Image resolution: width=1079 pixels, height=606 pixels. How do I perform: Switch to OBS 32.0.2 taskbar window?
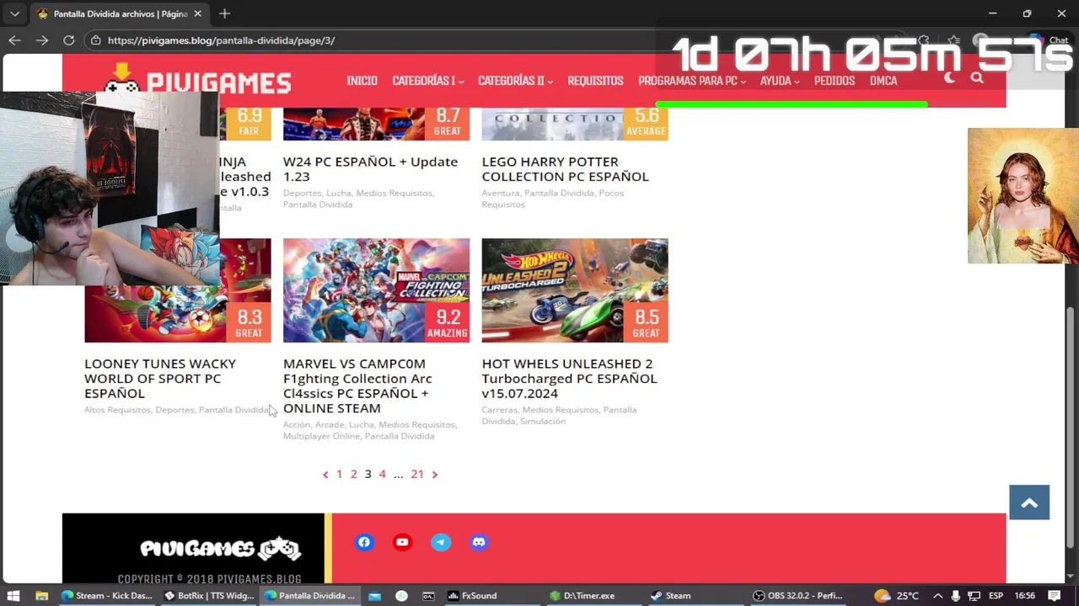pyautogui.click(x=797, y=596)
